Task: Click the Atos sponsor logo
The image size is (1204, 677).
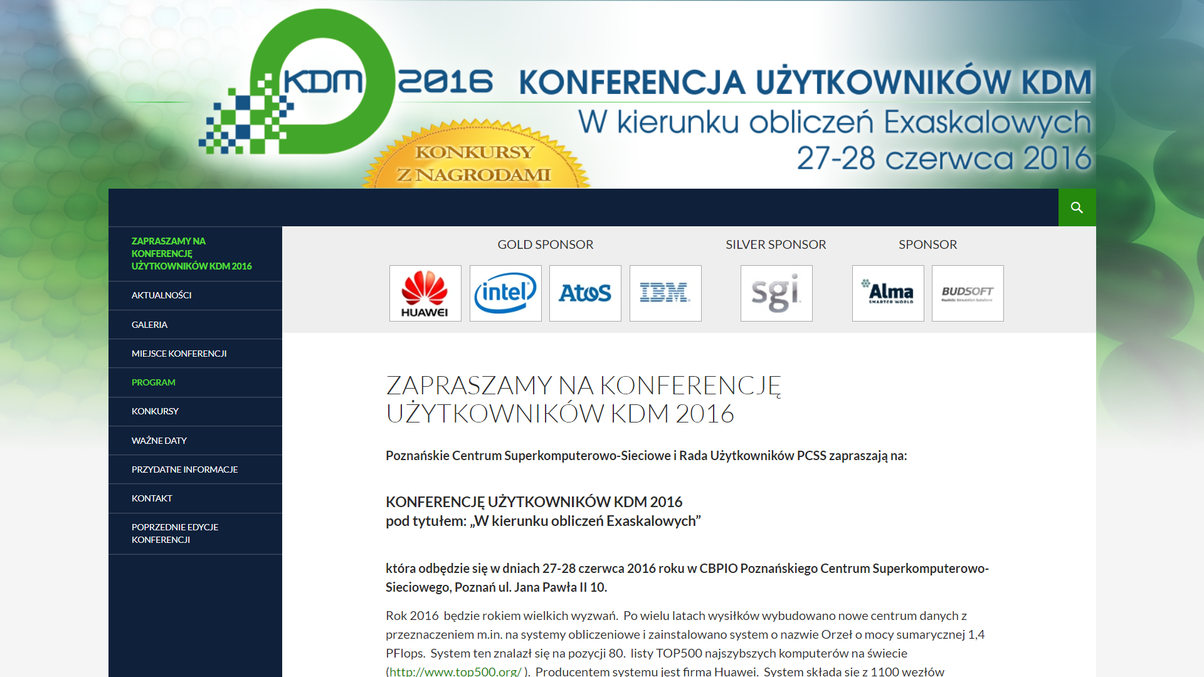Action: (585, 293)
